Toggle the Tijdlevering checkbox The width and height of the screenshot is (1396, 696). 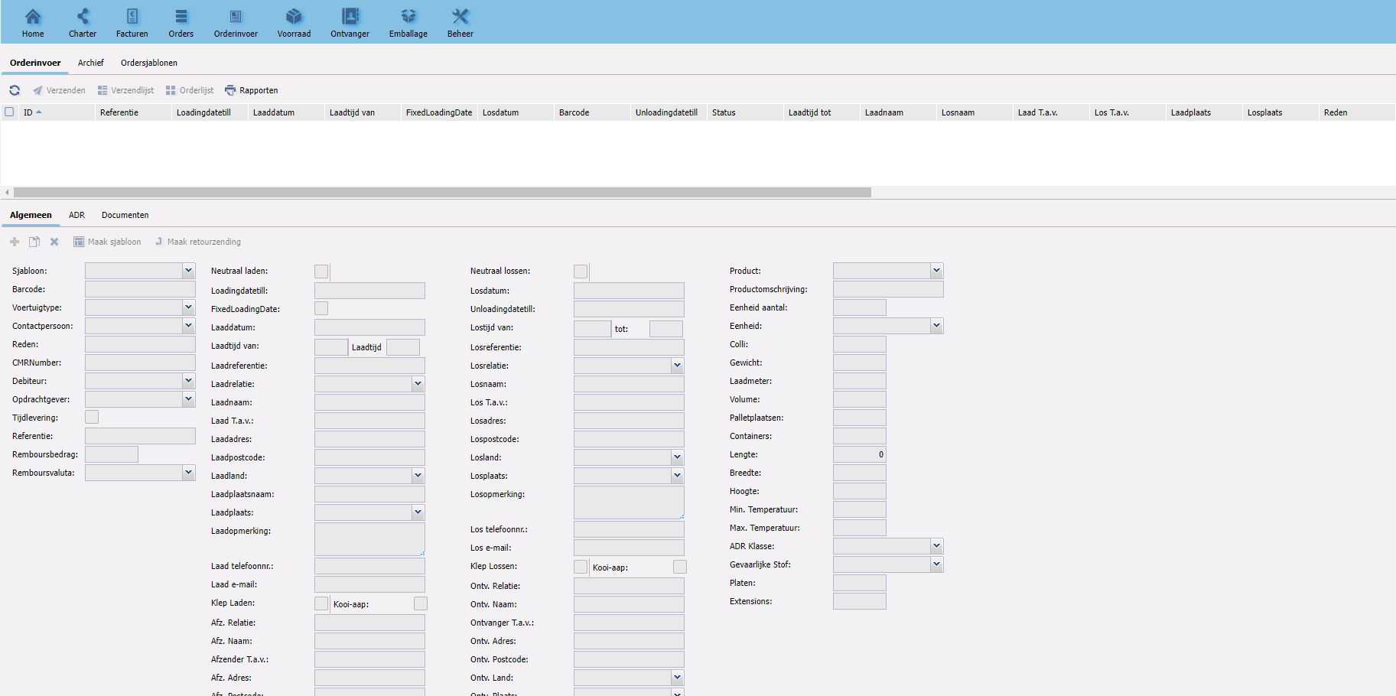point(92,417)
